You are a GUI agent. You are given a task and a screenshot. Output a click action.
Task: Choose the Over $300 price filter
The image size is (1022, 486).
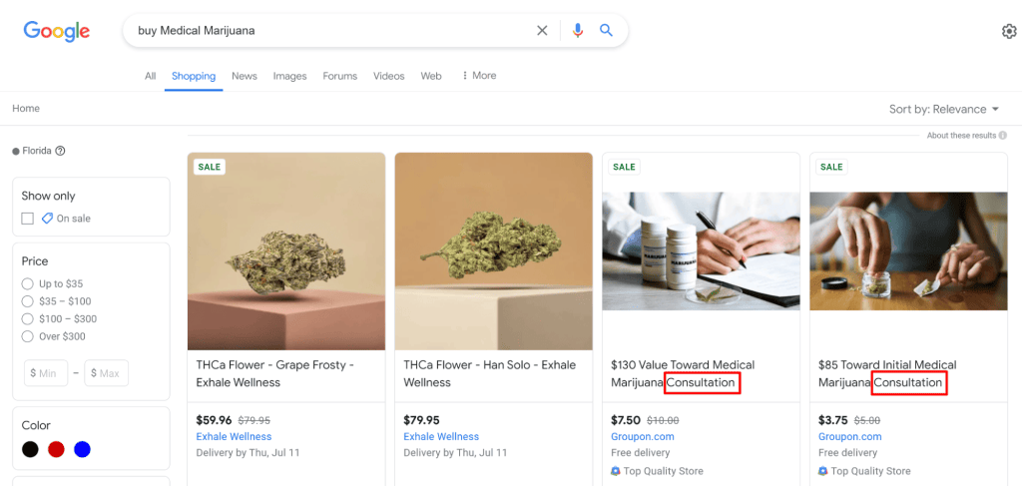[28, 336]
